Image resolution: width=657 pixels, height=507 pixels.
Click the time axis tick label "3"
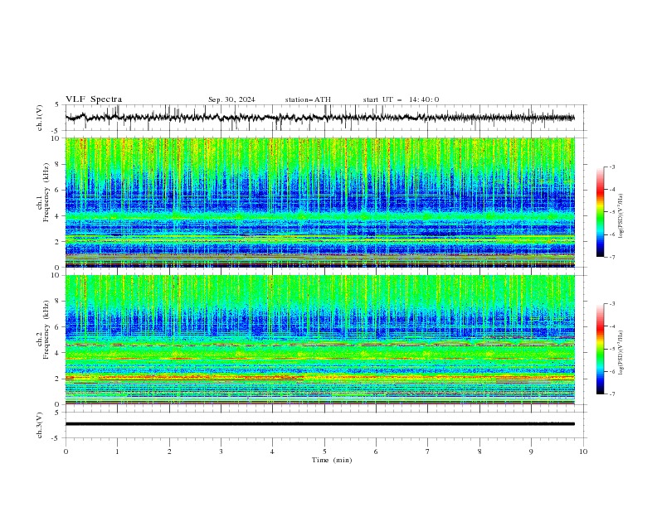pyautogui.click(x=221, y=451)
